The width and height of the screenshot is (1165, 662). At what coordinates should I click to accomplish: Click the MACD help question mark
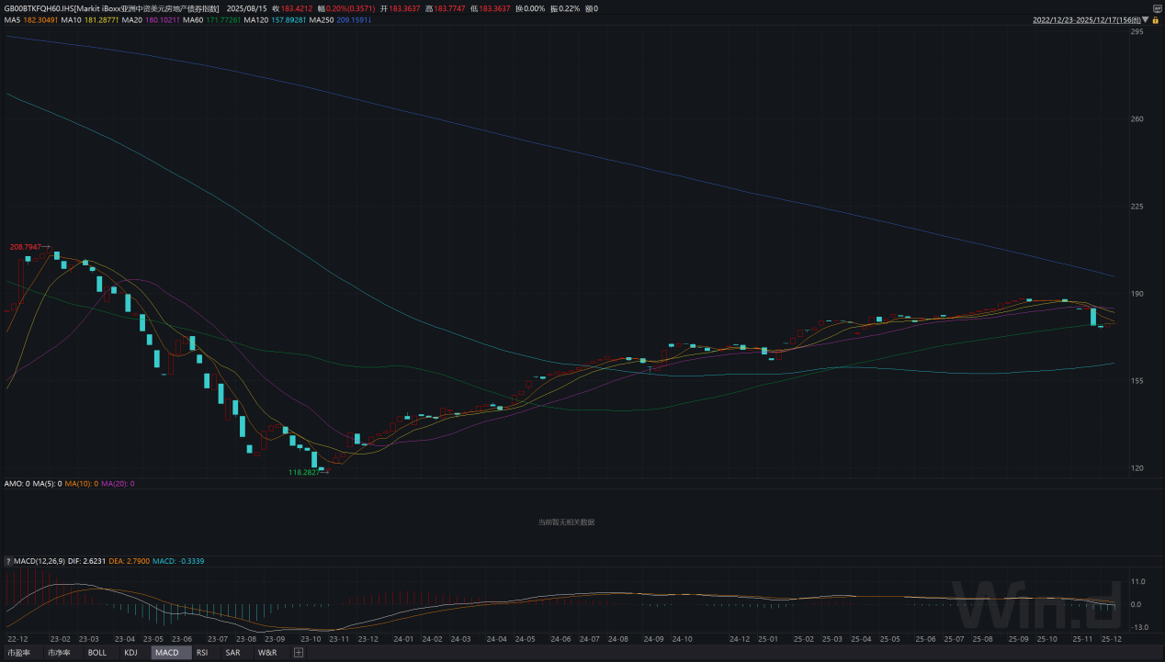click(8, 561)
